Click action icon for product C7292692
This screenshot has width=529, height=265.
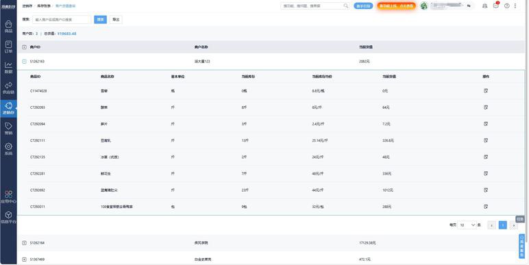(486, 190)
